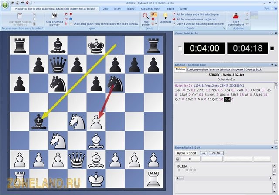
Task: Click the red circular stop icon
Action: click(x=71, y=14)
